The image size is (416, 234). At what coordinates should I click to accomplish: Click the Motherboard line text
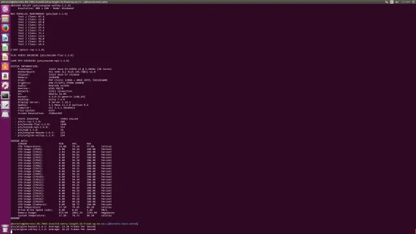(x=57, y=72)
